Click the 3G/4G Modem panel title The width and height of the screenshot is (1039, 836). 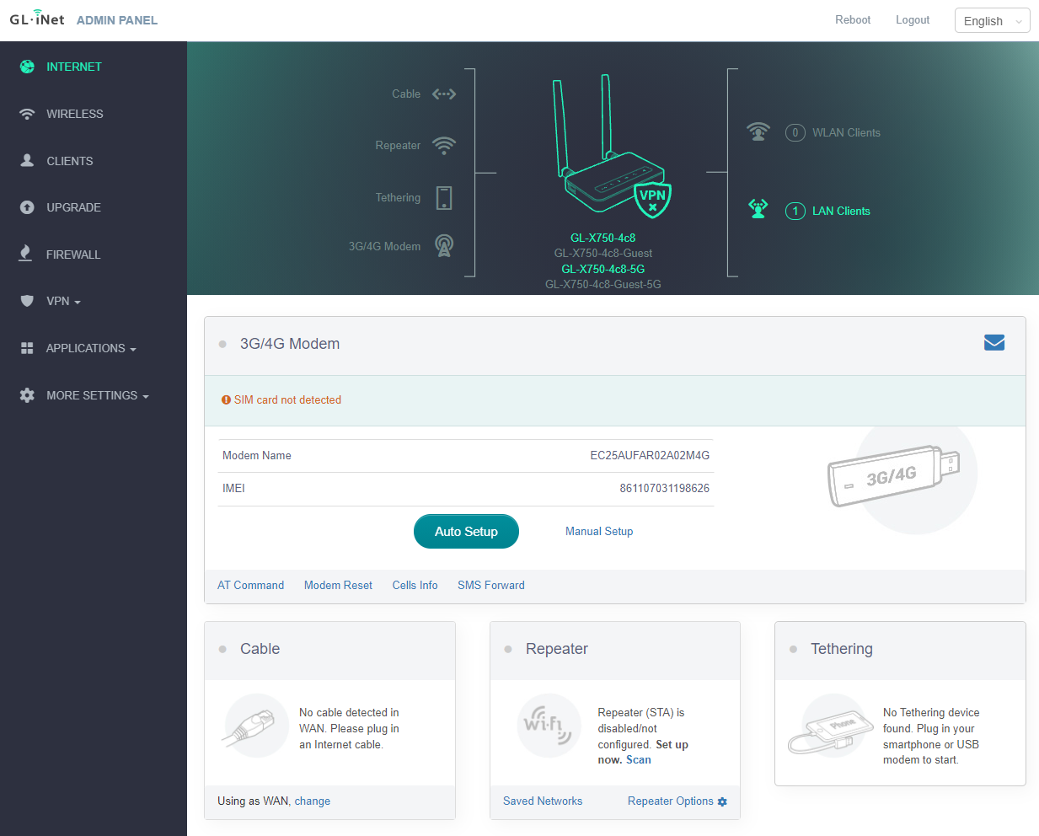coord(290,343)
